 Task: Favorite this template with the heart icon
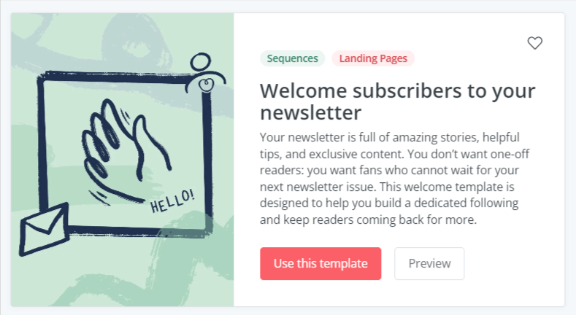click(x=534, y=43)
